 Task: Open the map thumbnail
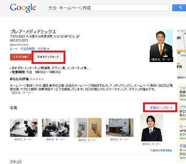pos(181,54)
